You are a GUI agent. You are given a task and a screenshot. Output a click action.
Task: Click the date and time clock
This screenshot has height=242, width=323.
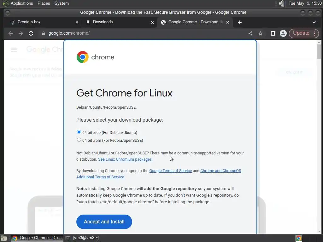point(305,3)
